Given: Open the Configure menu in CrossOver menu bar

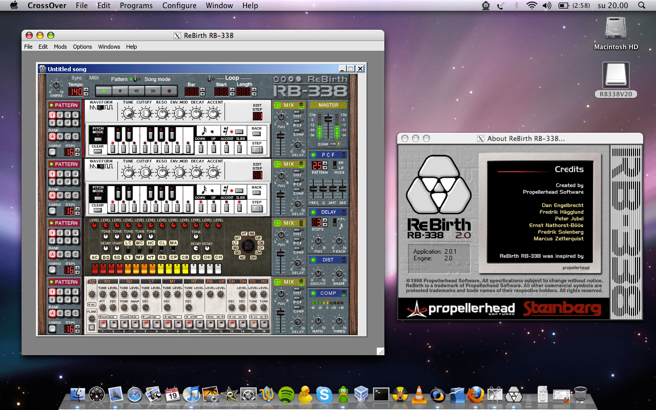Looking at the screenshot, I should pyautogui.click(x=179, y=6).
